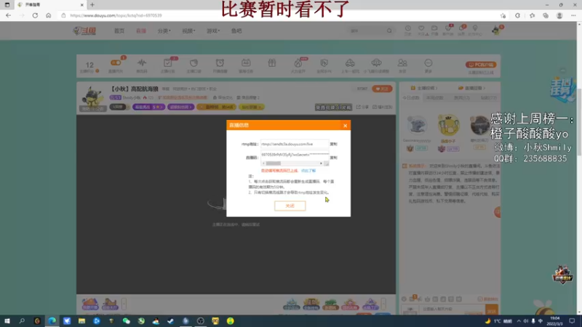Click the stream code scrollbar's left arrow
The image size is (582, 327).
click(x=263, y=163)
